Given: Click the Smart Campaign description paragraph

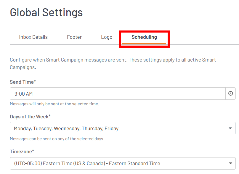Looking at the screenshot, I should [x=113, y=63].
